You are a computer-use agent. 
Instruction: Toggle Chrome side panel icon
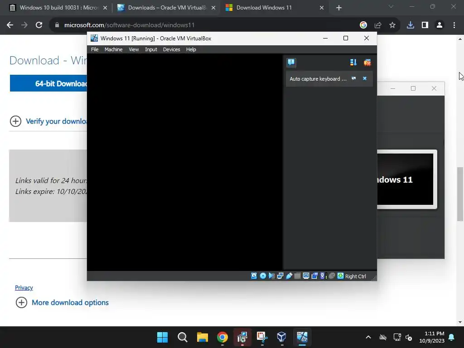coord(425,25)
